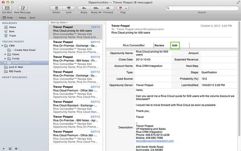Click the show mail activity icon
The image size is (241, 151).
10,149
